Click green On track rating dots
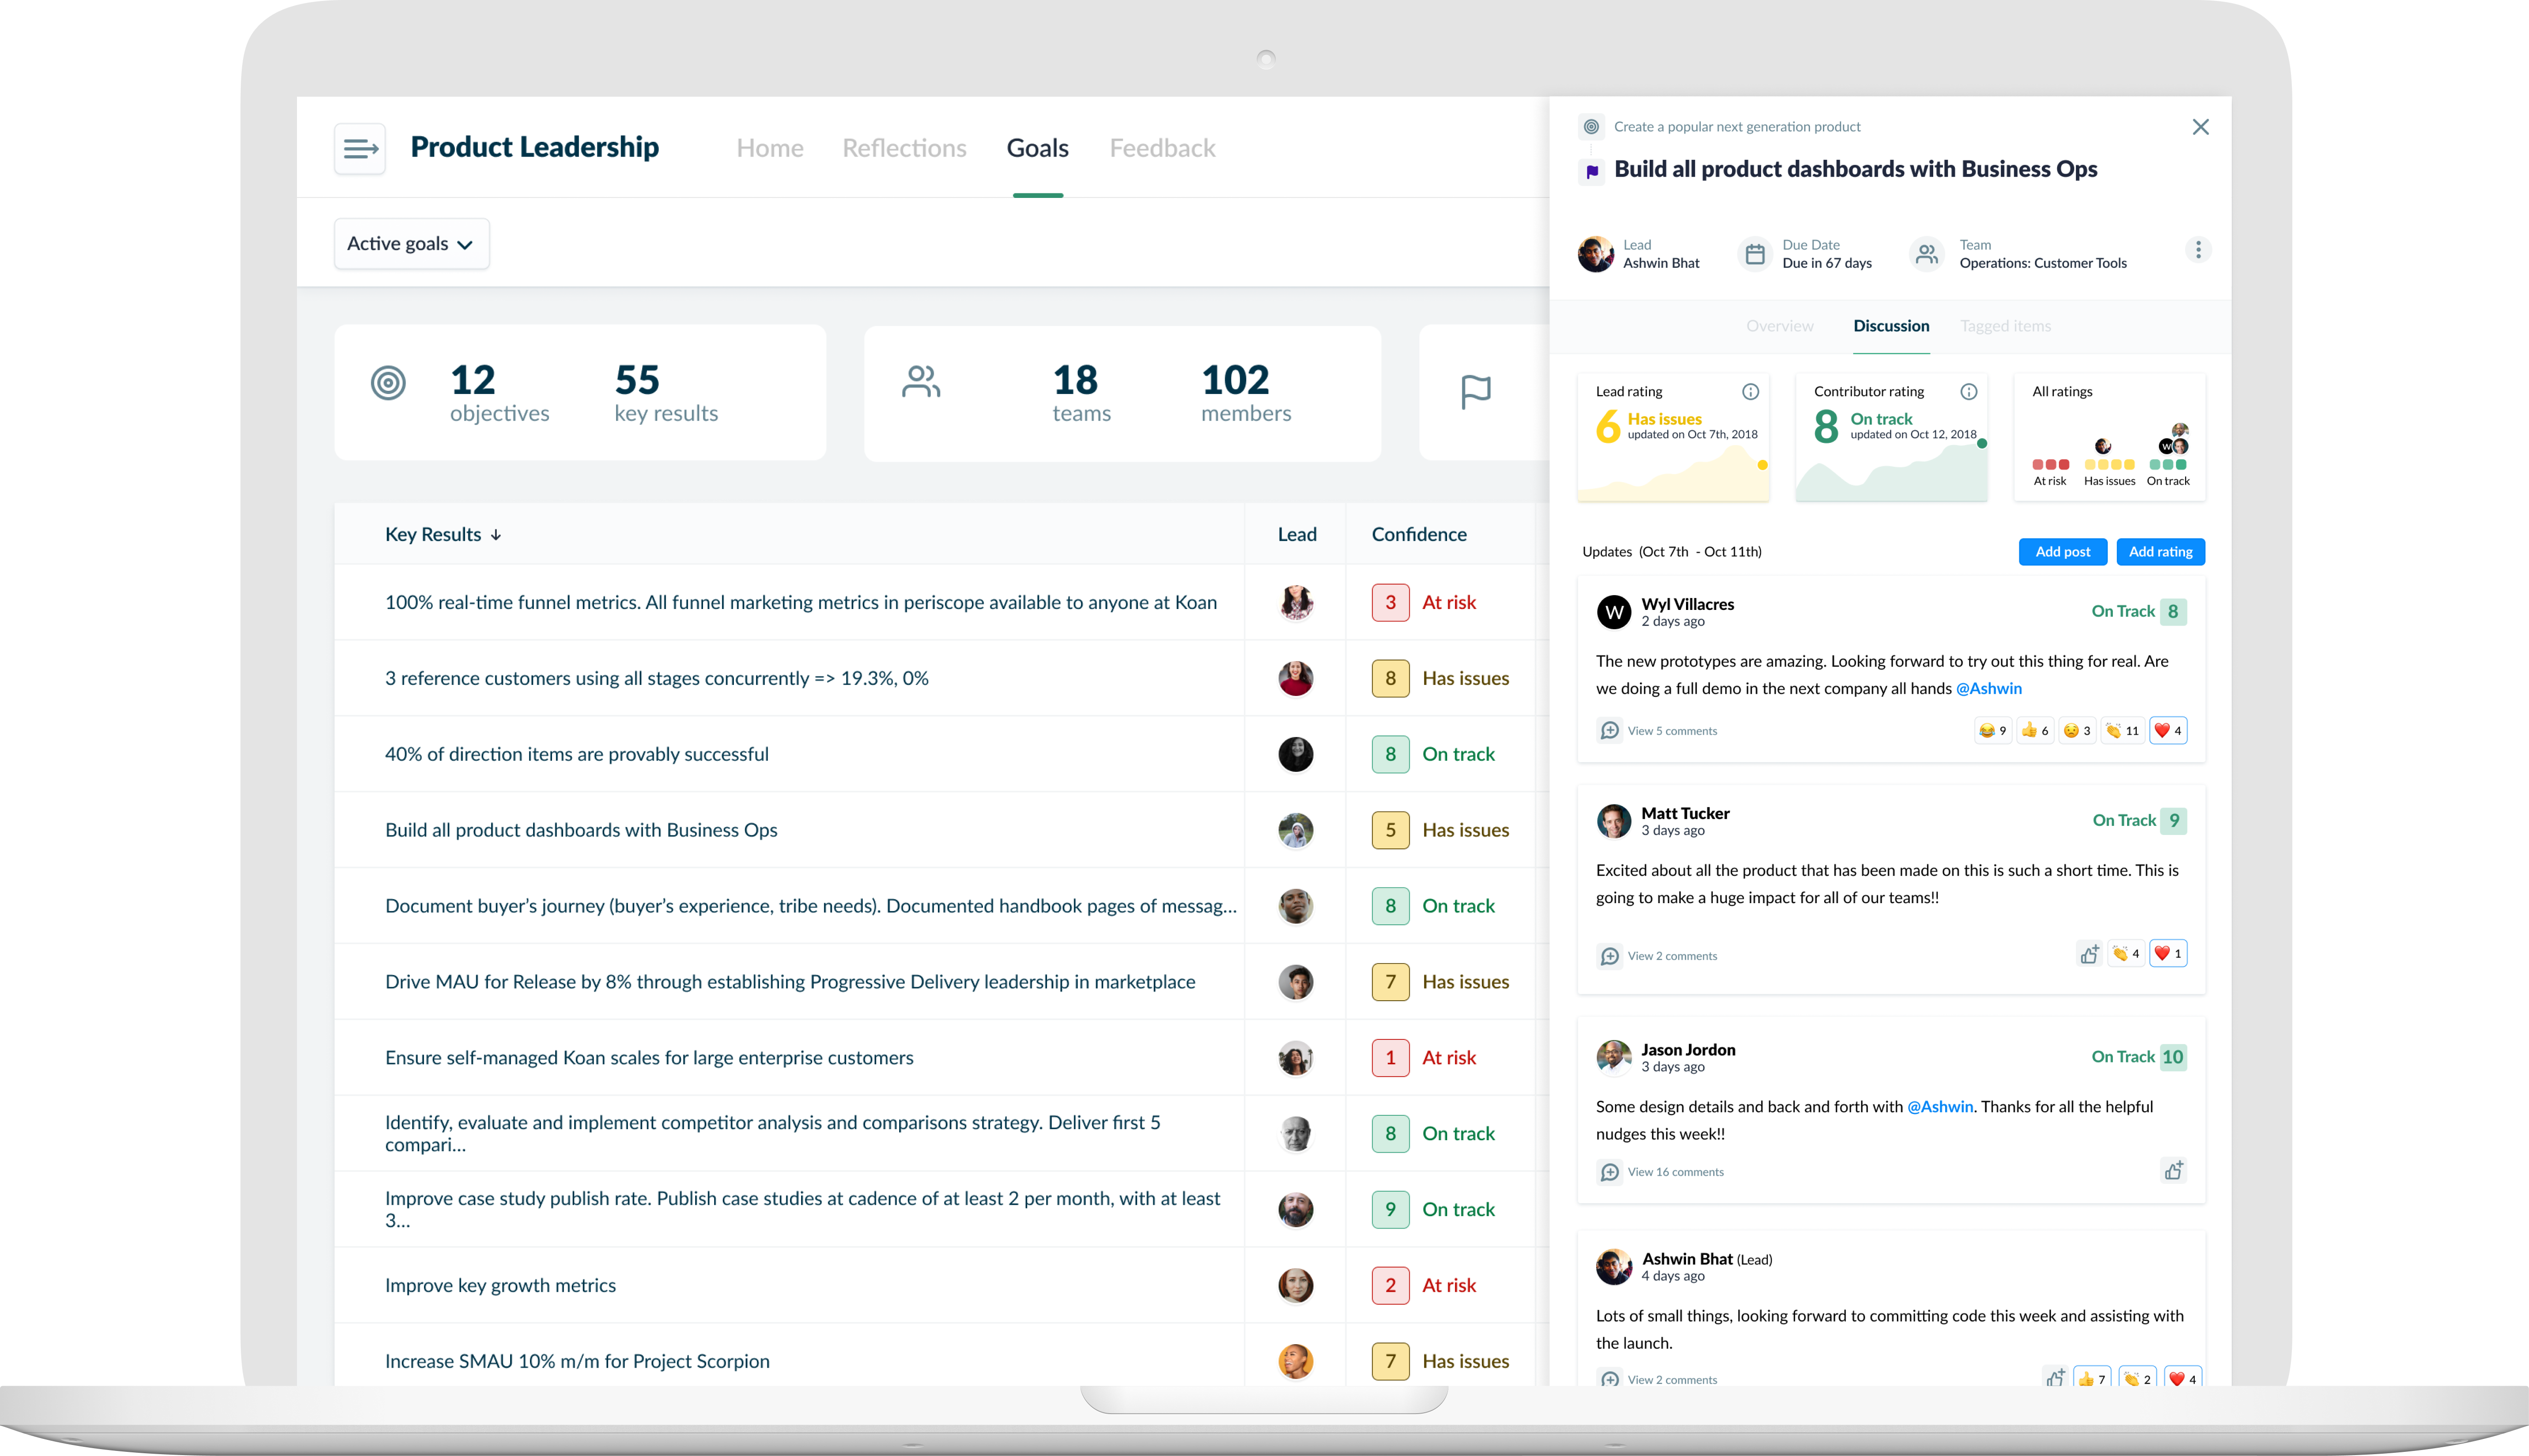Viewport: 2529px width, 1456px height. pos(2168,465)
